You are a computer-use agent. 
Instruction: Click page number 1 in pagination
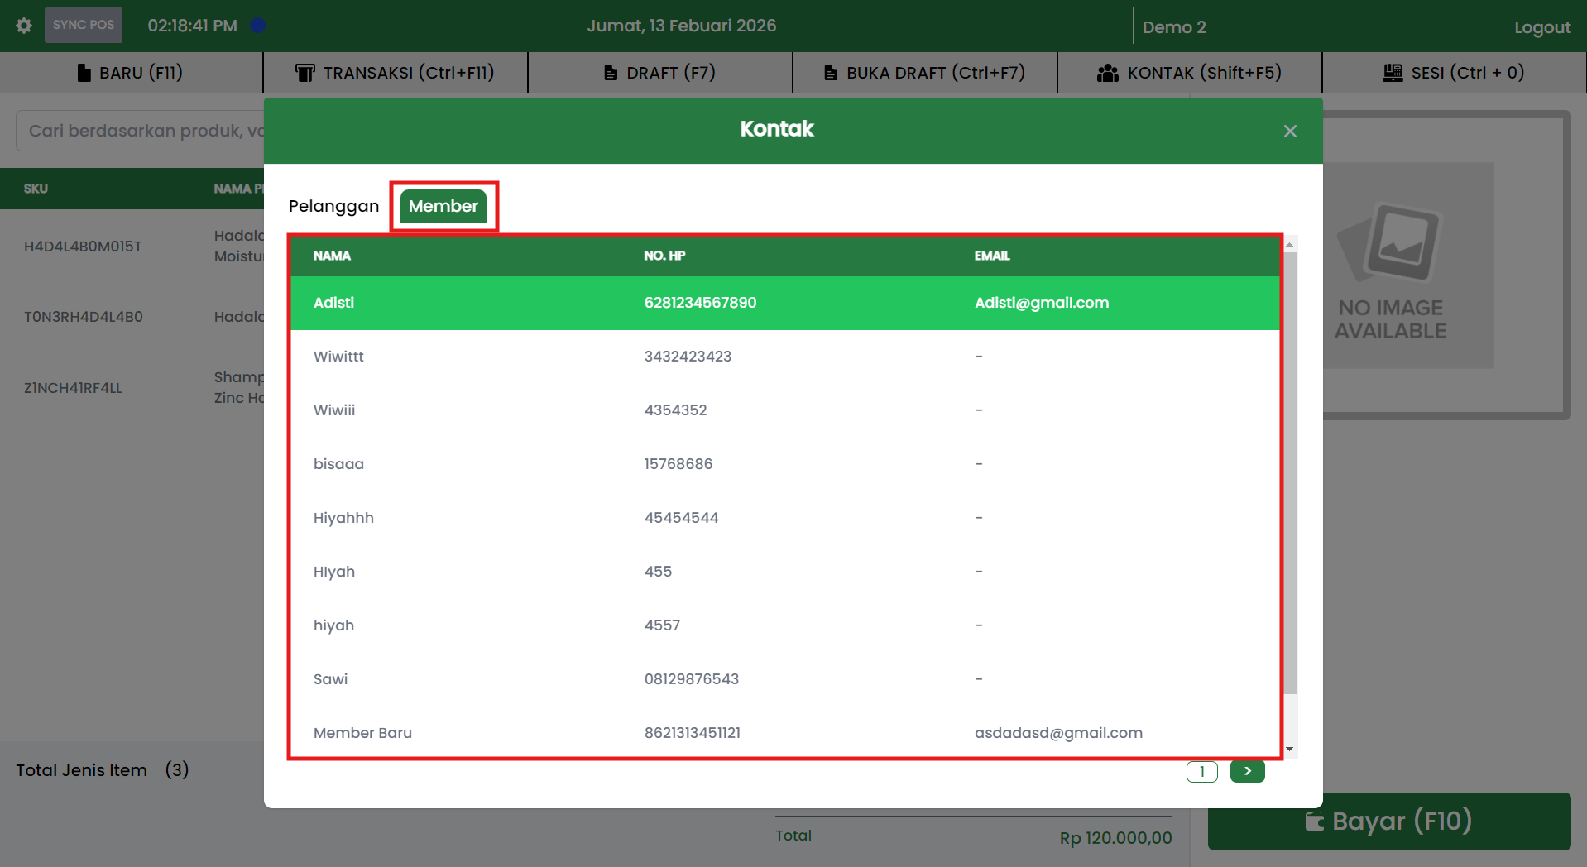coord(1201,771)
